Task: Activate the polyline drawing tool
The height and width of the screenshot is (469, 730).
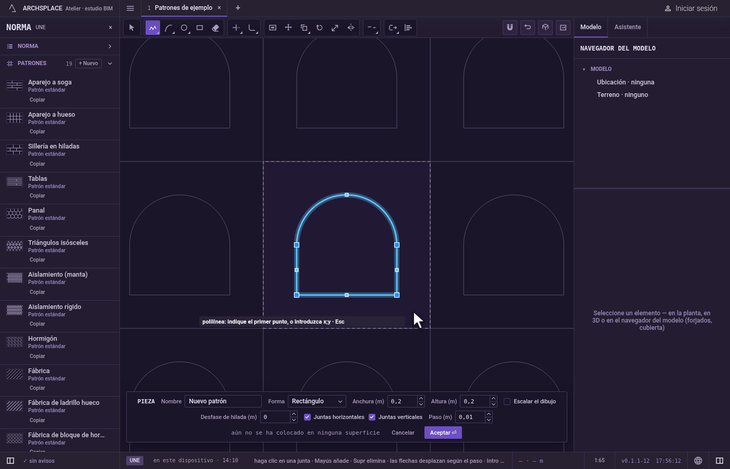Action: pos(153,28)
